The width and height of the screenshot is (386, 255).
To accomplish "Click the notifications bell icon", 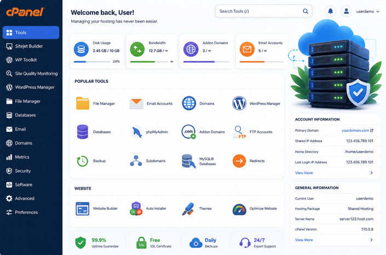I will pos(330,11).
